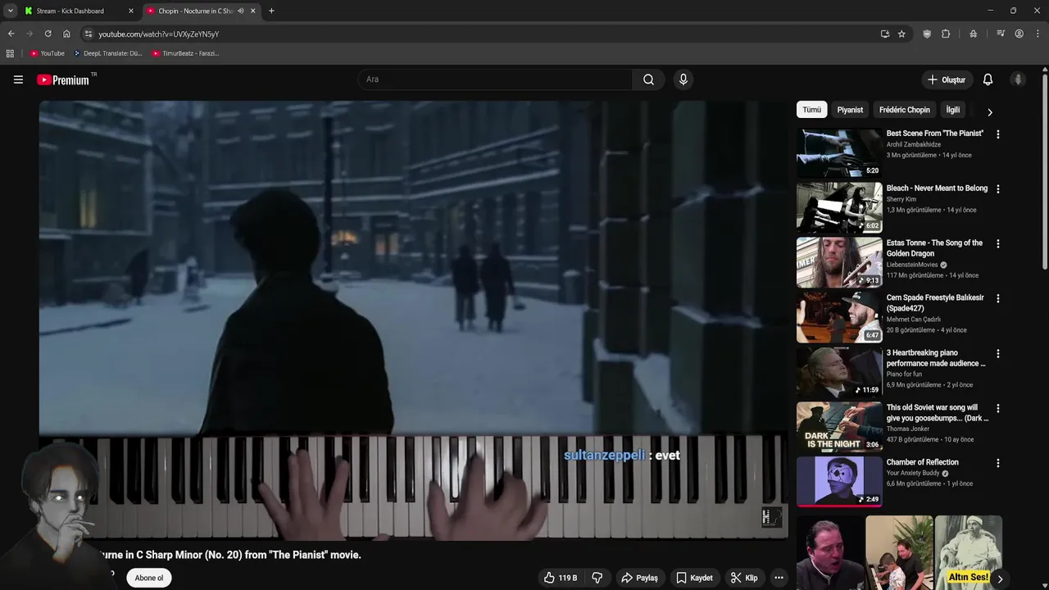Install app icon in address bar
The height and width of the screenshot is (590, 1049).
(885, 34)
